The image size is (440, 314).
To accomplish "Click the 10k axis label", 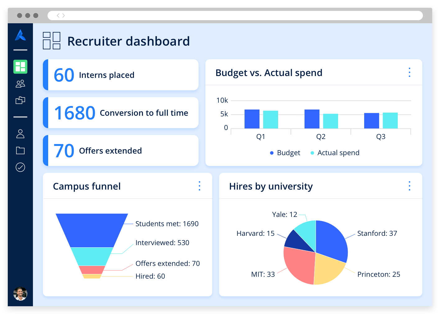I will click(x=222, y=100).
